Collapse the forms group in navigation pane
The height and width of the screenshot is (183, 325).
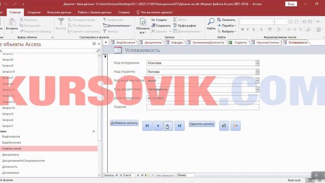[93, 131]
